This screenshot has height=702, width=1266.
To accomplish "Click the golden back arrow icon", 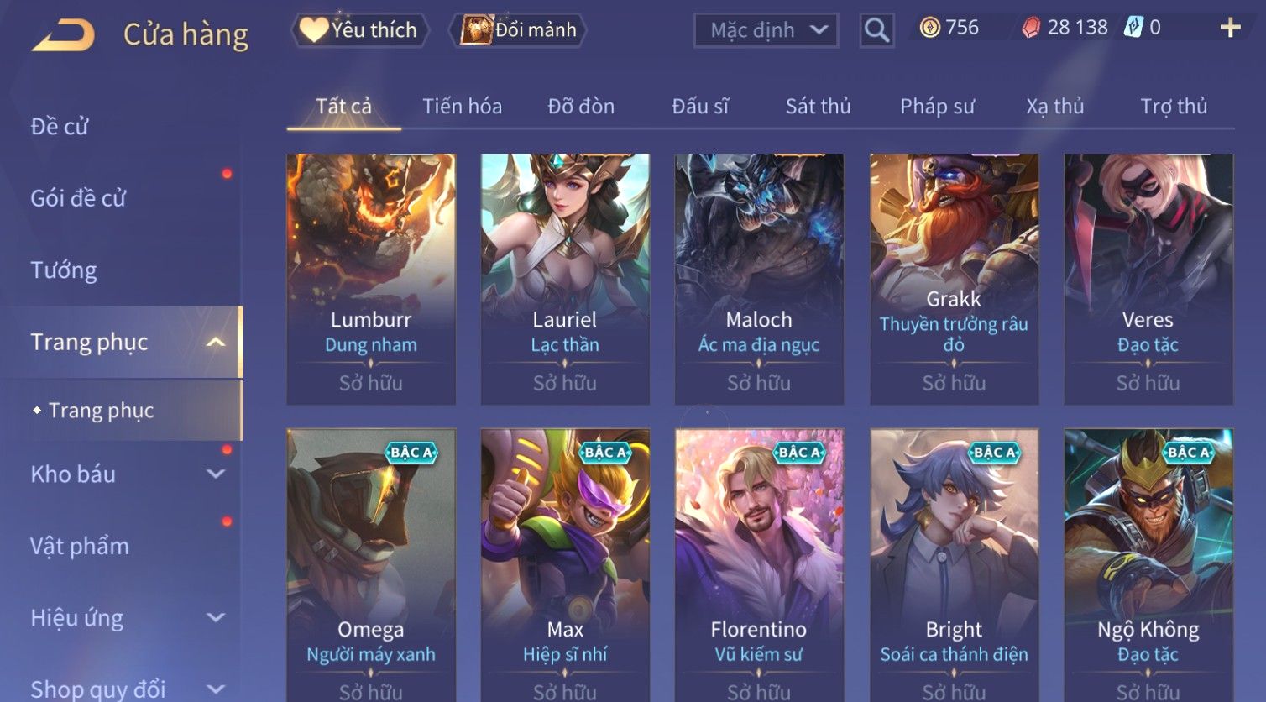I will [64, 35].
